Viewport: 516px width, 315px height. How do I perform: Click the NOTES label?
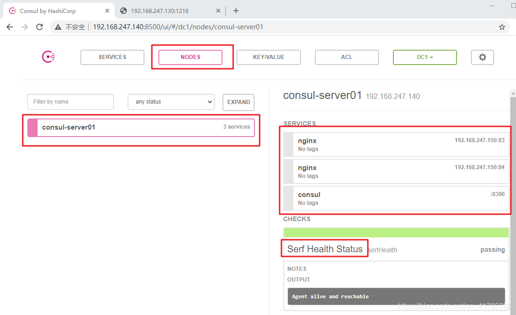coord(296,269)
